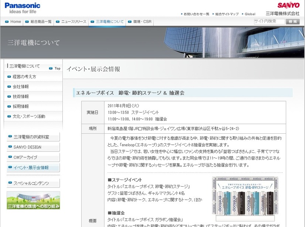Click the 新宿高島屋 venue address text
The height and width of the screenshot is (227, 305).
(x=173, y=128)
